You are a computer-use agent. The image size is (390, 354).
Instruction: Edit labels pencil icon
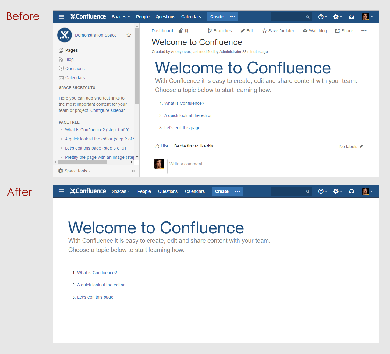[361, 147]
